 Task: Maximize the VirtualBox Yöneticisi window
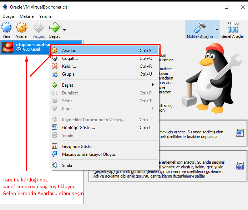click(227, 7)
